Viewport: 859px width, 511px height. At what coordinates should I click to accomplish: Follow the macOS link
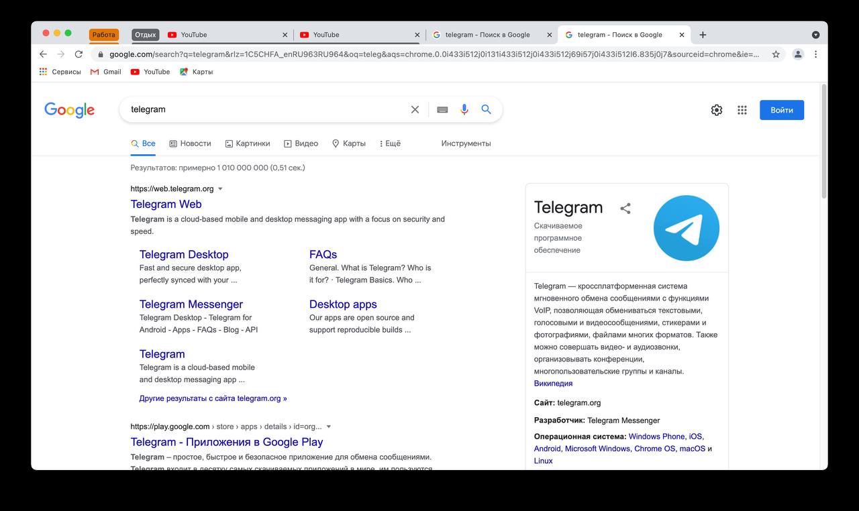tap(693, 449)
